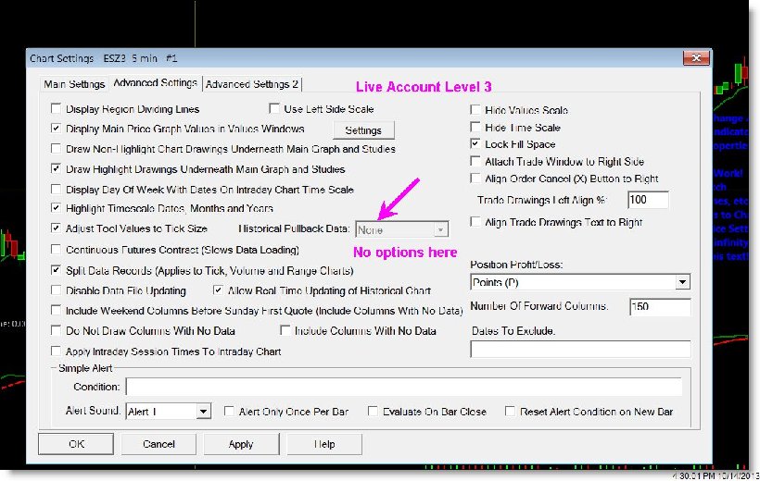760x481 pixels.
Task: Check Align Order Cancel (X) Button to Right
Action: point(475,179)
